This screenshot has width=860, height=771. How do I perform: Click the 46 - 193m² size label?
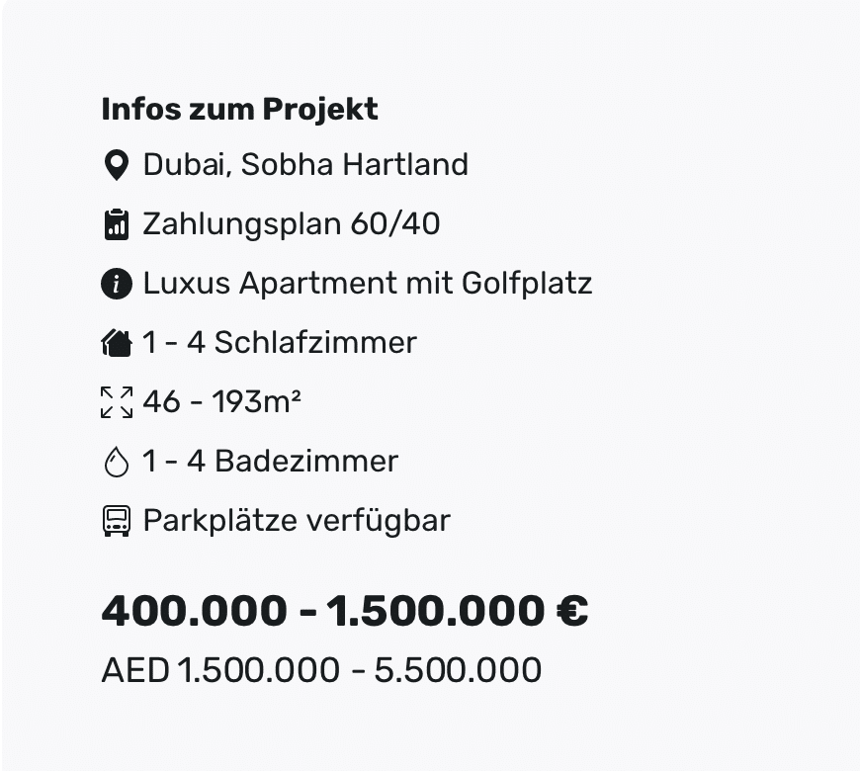[221, 401]
